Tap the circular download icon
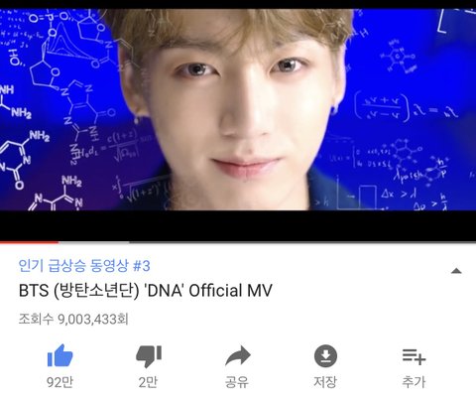This screenshot has height=399, width=476. coord(325,356)
